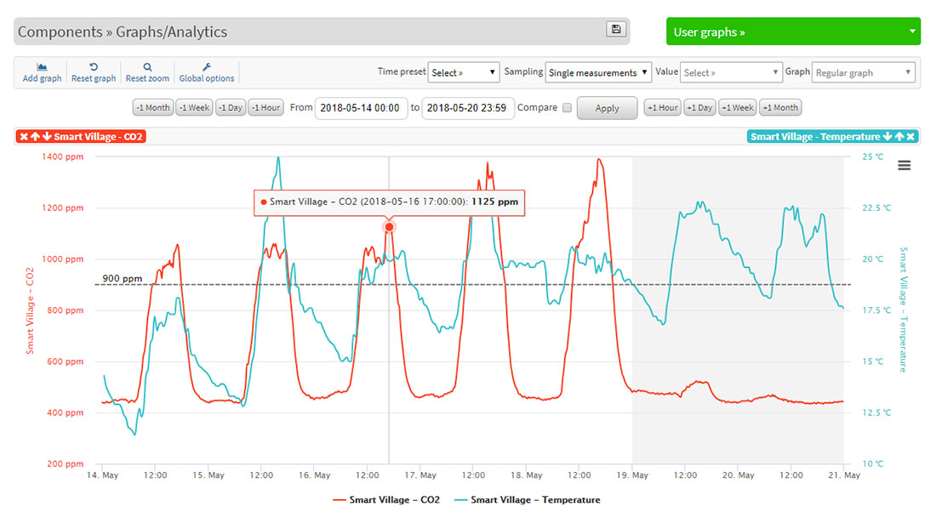Expand the User graphs menu
This screenshot has height=518, width=936.
(793, 32)
